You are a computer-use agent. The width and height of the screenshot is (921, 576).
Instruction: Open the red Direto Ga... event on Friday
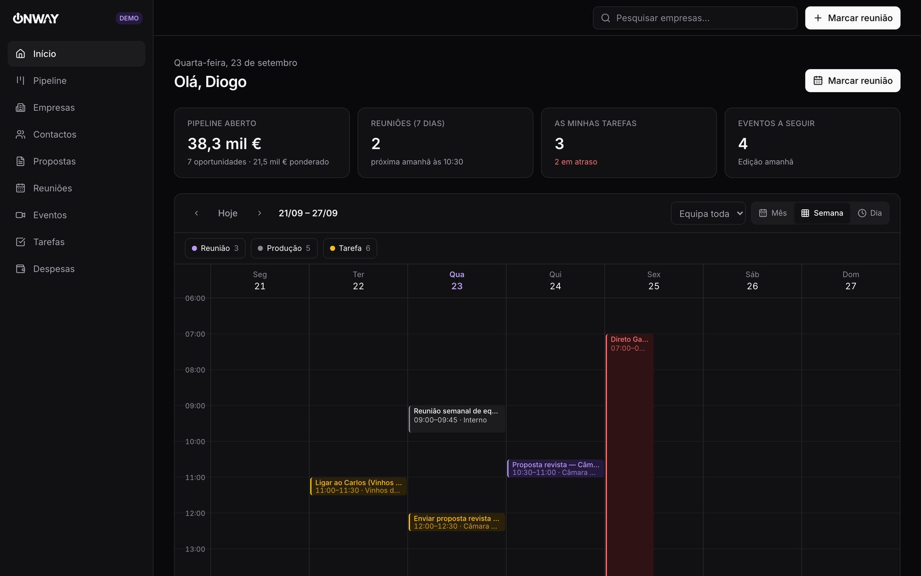[x=630, y=455]
